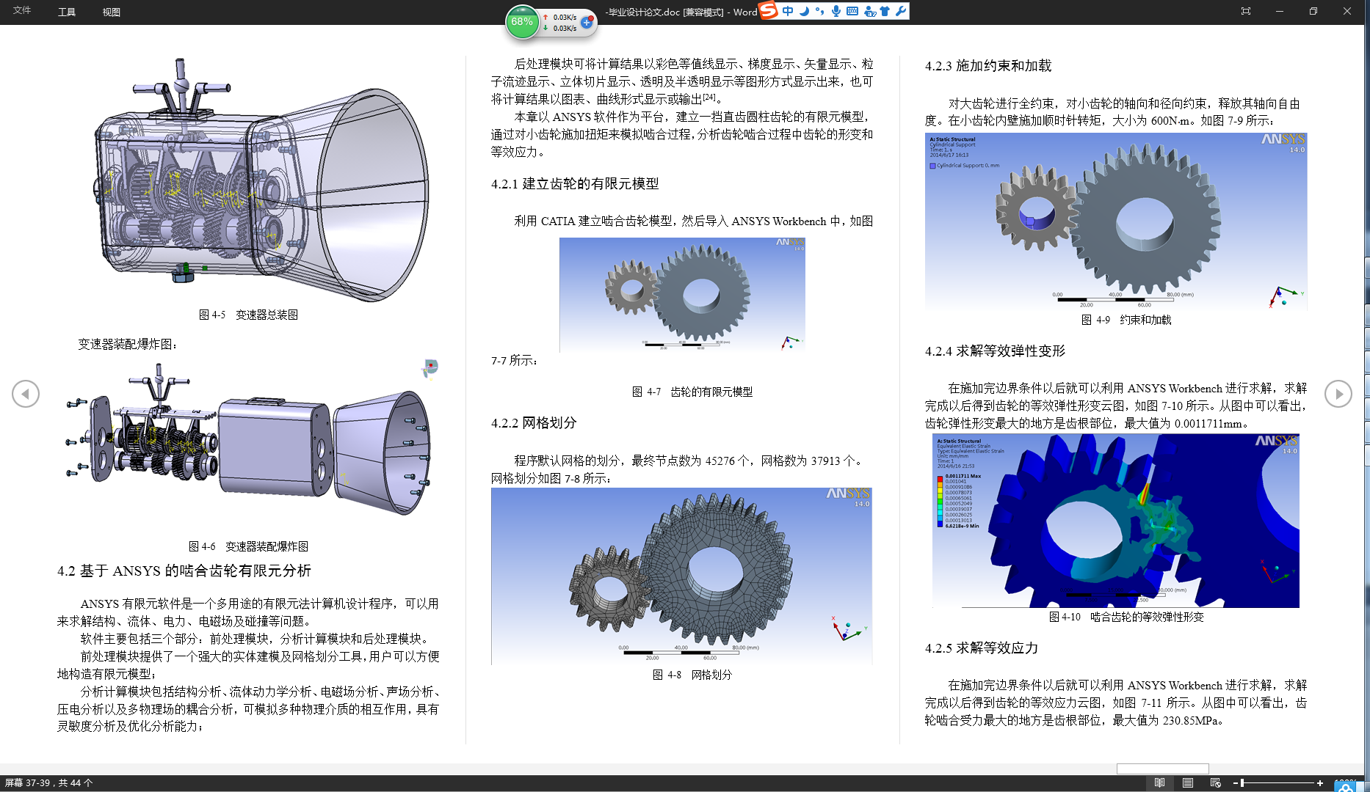Click the Sogou input method S logo
The image size is (1370, 792).
pos(769,10)
